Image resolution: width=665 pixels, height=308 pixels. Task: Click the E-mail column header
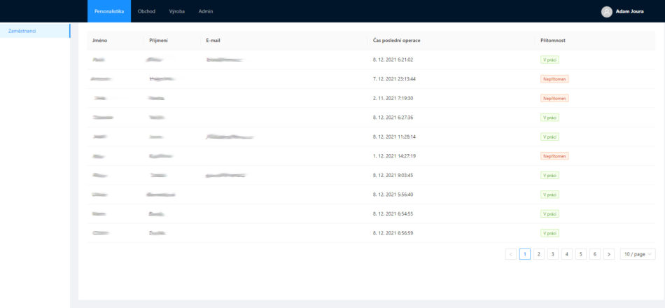coord(213,41)
